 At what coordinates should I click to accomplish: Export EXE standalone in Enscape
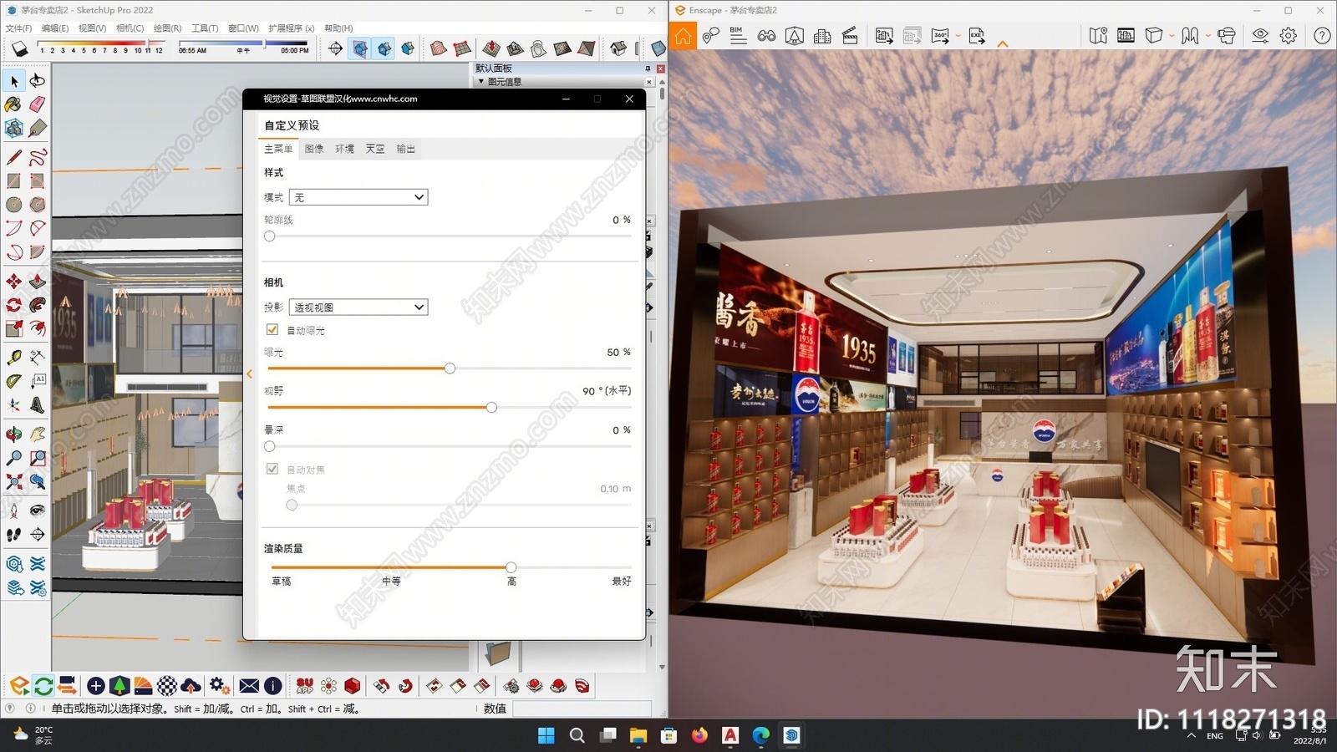(x=977, y=36)
